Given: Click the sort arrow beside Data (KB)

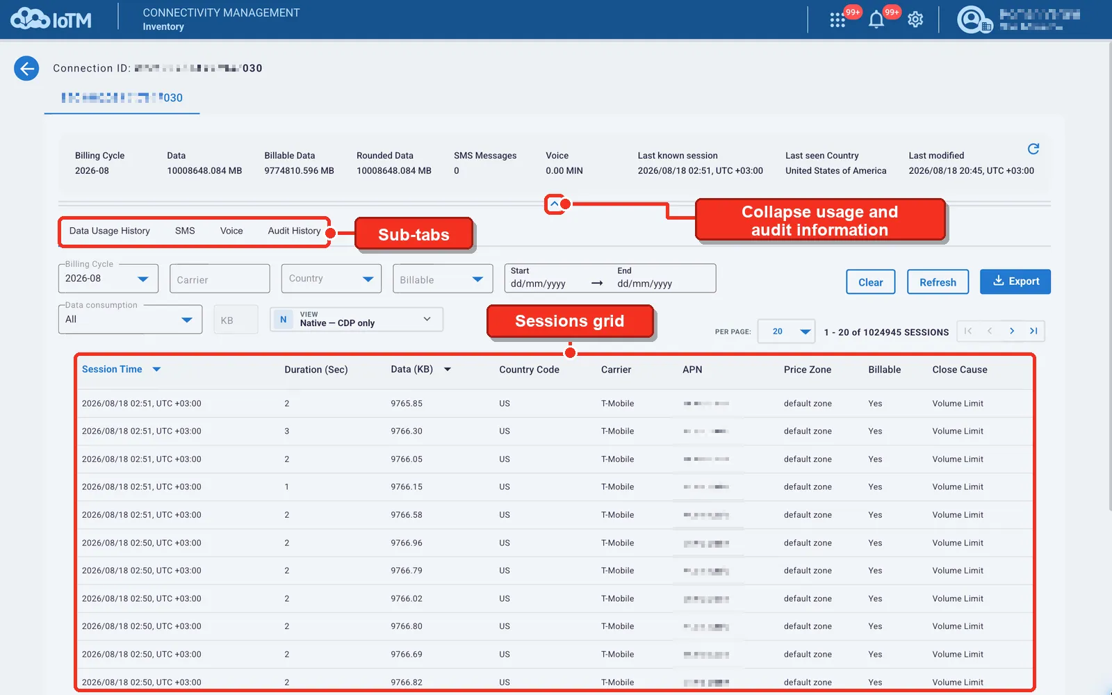Looking at the screenshot, I should (x=448, y=370).
